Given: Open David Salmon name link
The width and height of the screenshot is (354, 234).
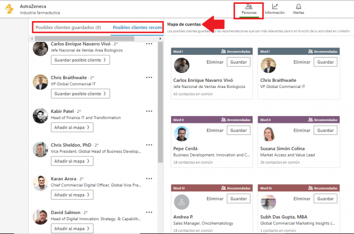Looking at the screenshot, I should 65,212.
